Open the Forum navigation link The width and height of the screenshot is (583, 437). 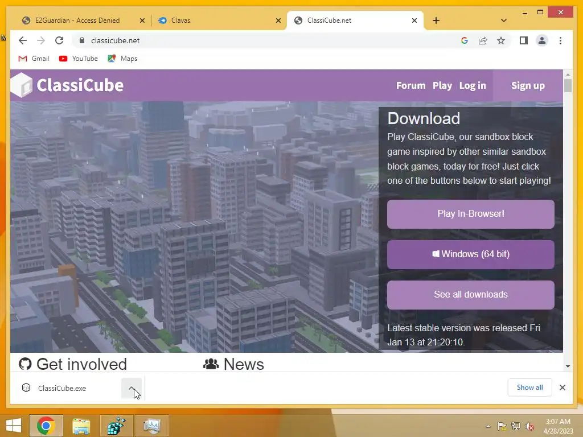tap(410, 85)
